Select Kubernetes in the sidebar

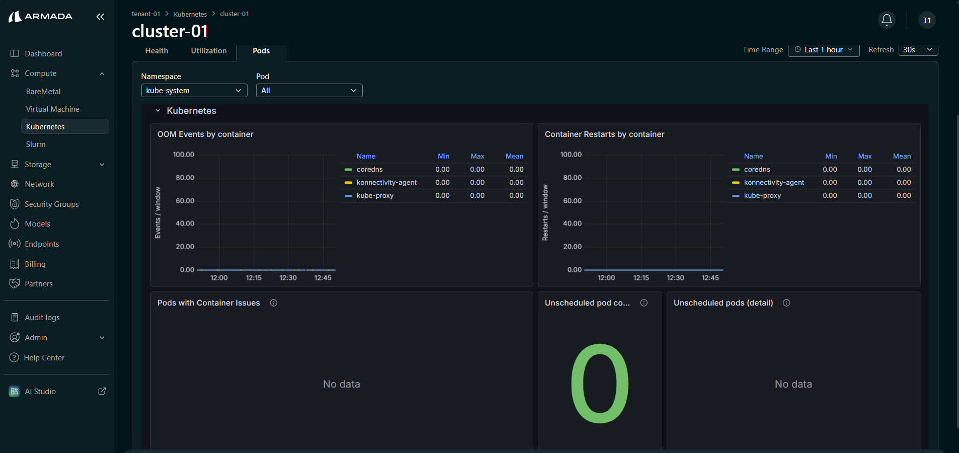(x=64, y=127)
